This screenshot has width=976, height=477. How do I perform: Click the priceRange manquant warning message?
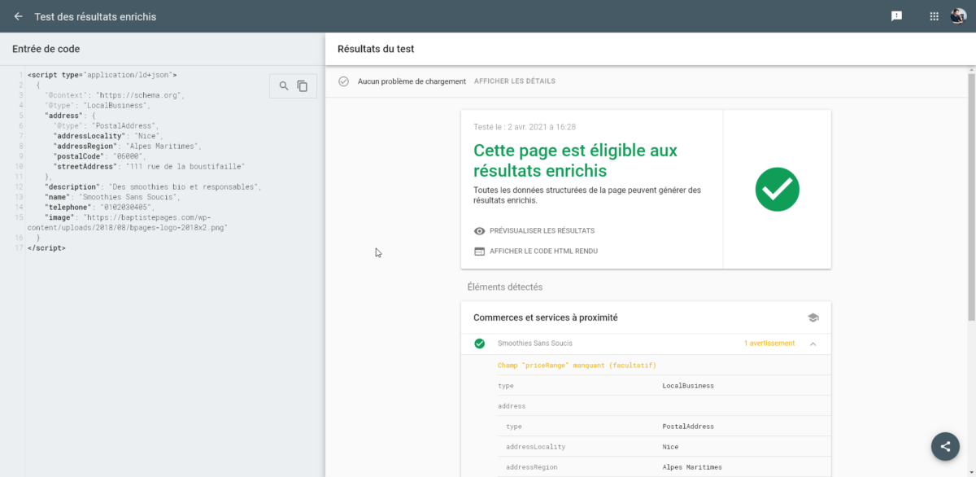coord(577,365)
